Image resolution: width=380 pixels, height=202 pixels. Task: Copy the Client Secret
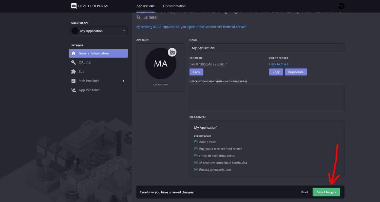pyautogui.click(x=276, y=72)
